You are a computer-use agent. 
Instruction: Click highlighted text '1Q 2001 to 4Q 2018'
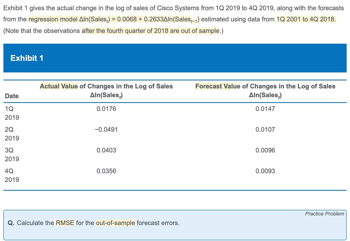(305, 20)
